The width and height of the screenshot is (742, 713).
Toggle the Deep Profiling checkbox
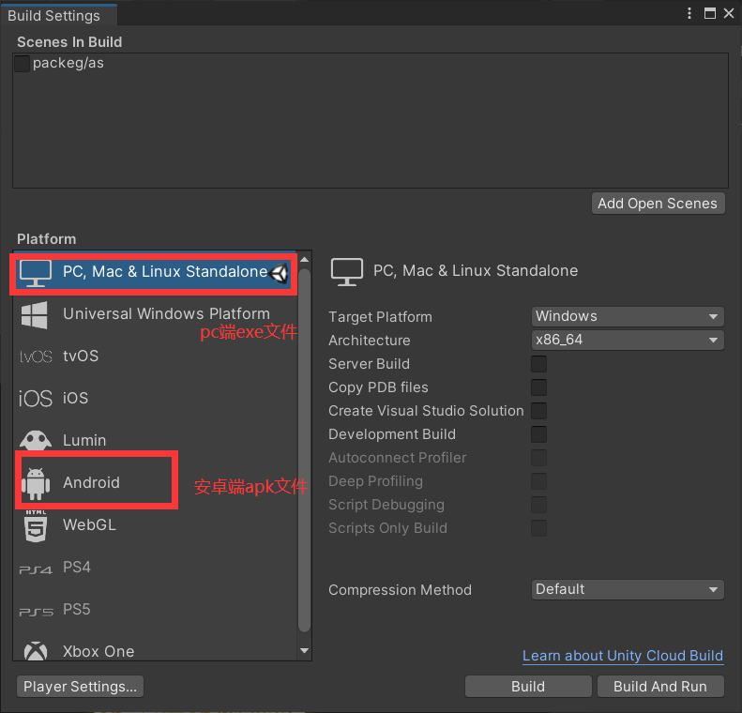(538, 481)
